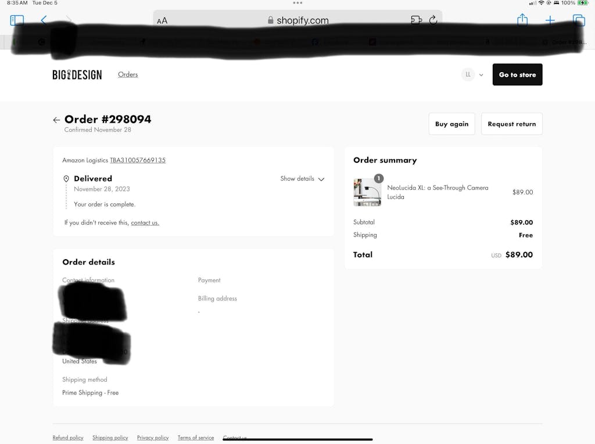Open the LL account dropdown chevron
595x444 pixels.
(481, 75)
